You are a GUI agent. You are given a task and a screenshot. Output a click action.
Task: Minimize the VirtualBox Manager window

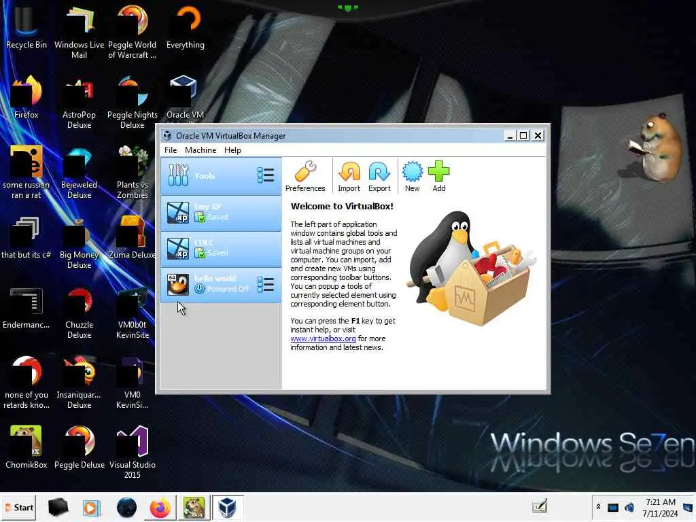tap(510, 135)
